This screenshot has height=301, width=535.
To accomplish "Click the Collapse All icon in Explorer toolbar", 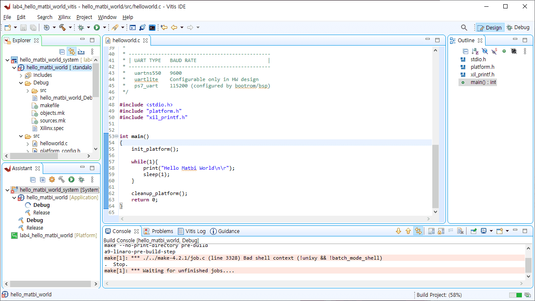I will (x=62, y=52).
